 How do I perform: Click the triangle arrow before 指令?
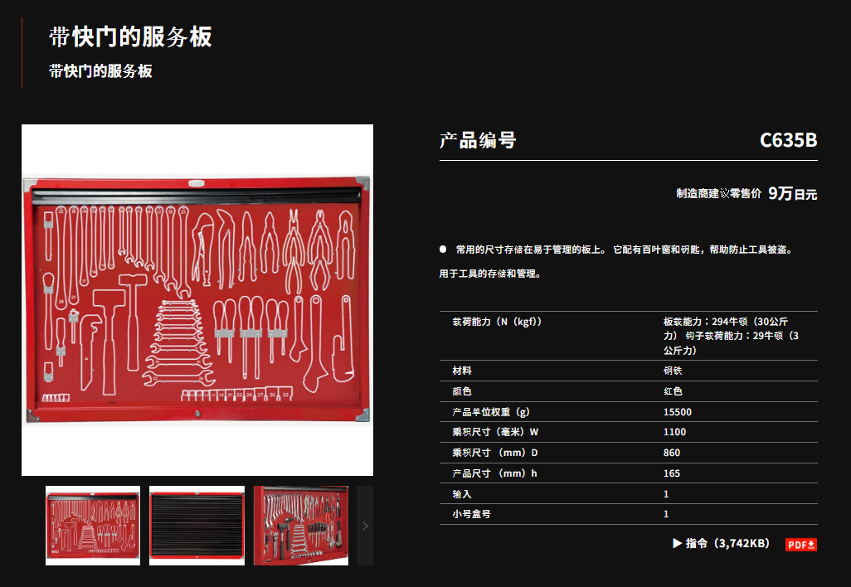click(x=677, y=543)
